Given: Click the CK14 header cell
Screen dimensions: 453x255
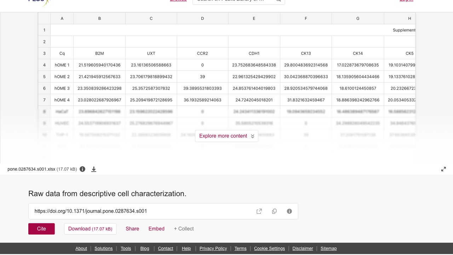Looking at the screenshot, I should point(358,53).
